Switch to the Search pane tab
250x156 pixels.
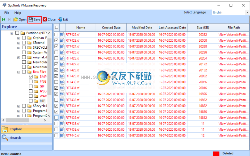click(27, 138)
